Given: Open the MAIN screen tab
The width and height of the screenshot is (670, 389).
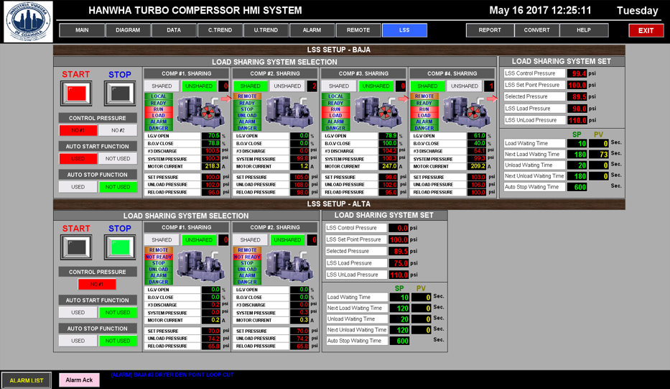Looking at the screenshot, I should (82, 30).
